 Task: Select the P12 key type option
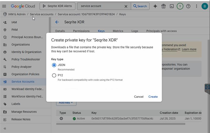click(54, 75)
